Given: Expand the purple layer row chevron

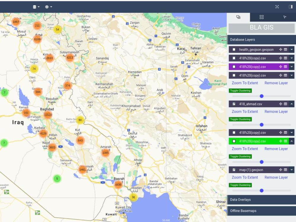Looking at the screenshot, I should (x=292, y=67).
